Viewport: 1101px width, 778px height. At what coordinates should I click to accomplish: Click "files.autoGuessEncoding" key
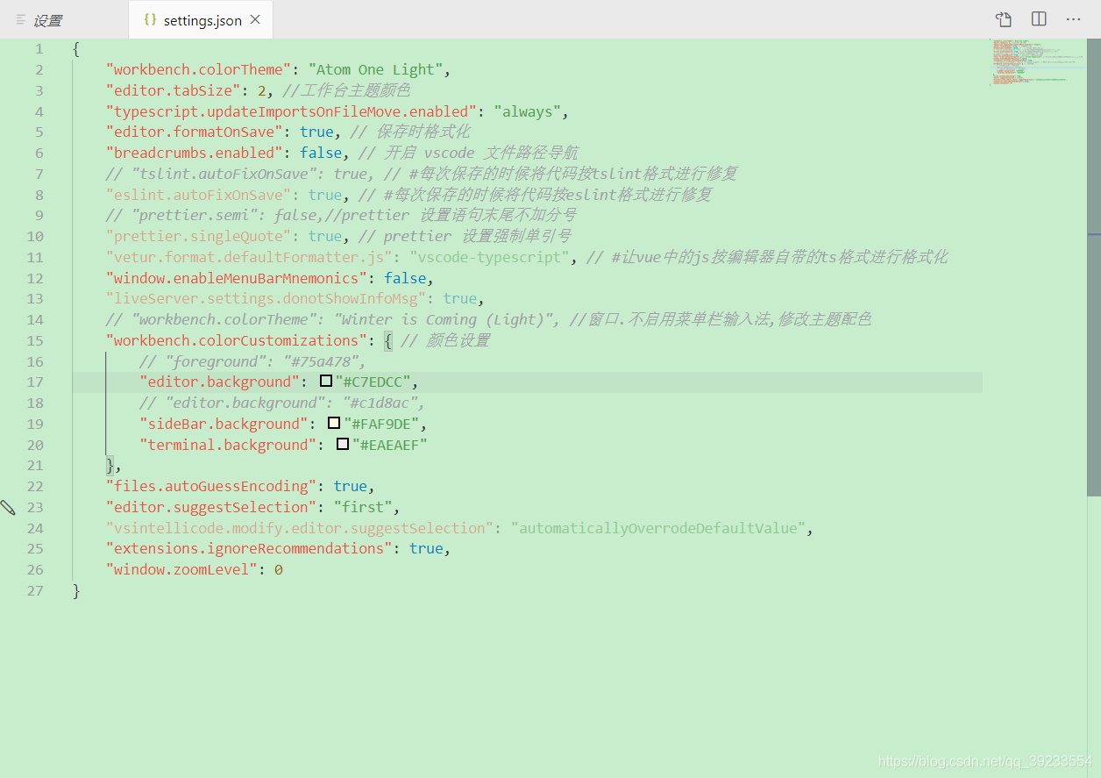211,486
